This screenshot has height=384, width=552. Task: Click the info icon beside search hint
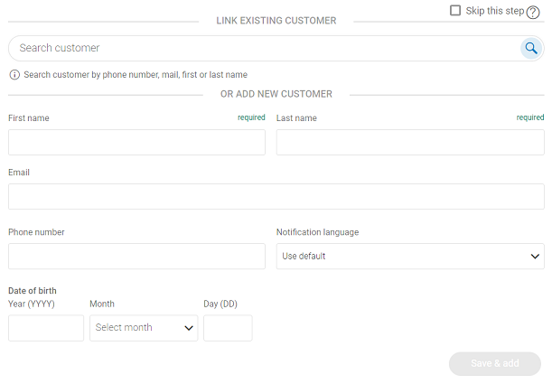[14, 75]
